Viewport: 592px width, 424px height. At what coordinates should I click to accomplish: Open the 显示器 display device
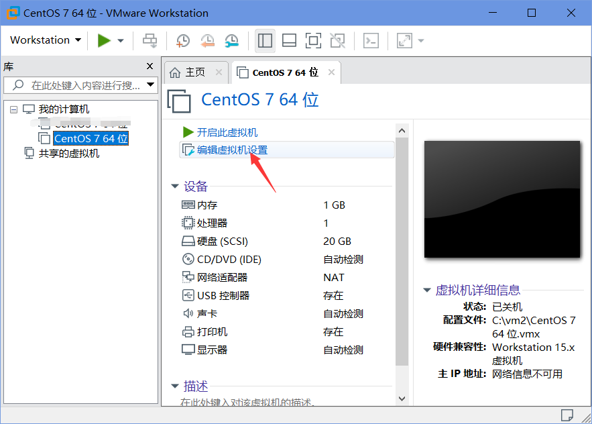212,350
